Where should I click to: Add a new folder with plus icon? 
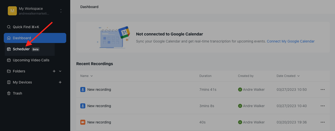(54, 71)
